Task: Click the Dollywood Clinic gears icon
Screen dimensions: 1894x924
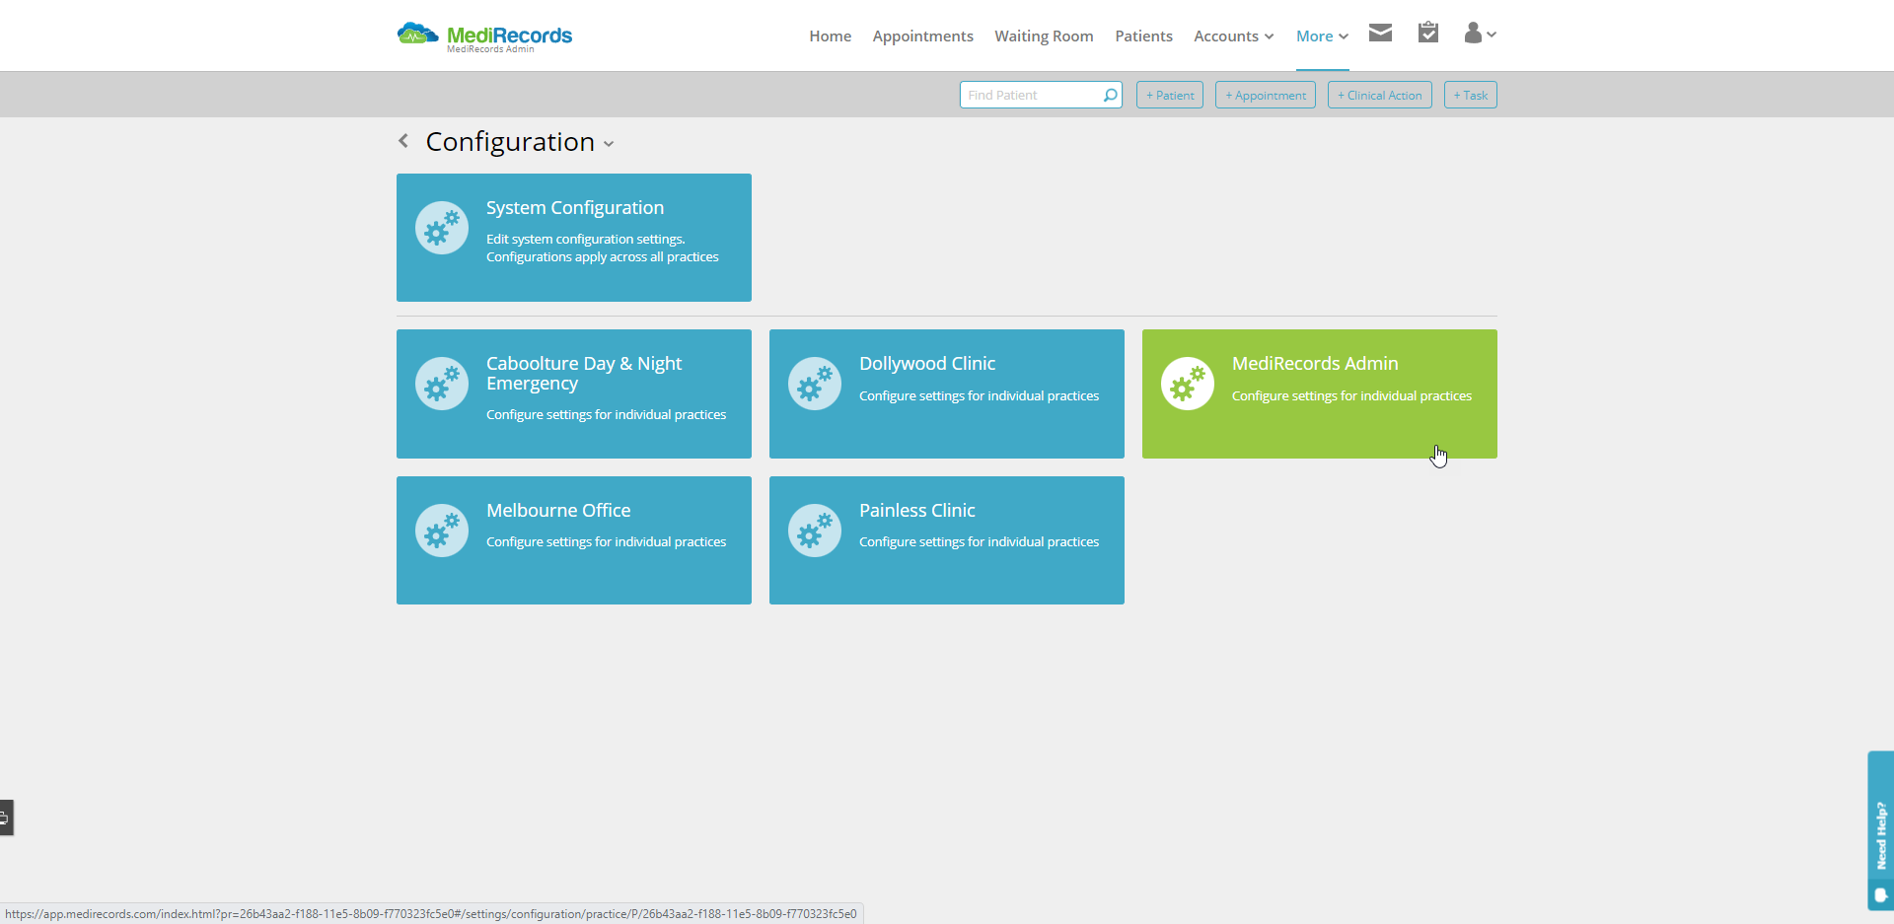Action: 815,384
